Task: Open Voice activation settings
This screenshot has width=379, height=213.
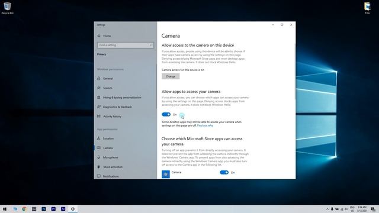Action: click(113, 167)
